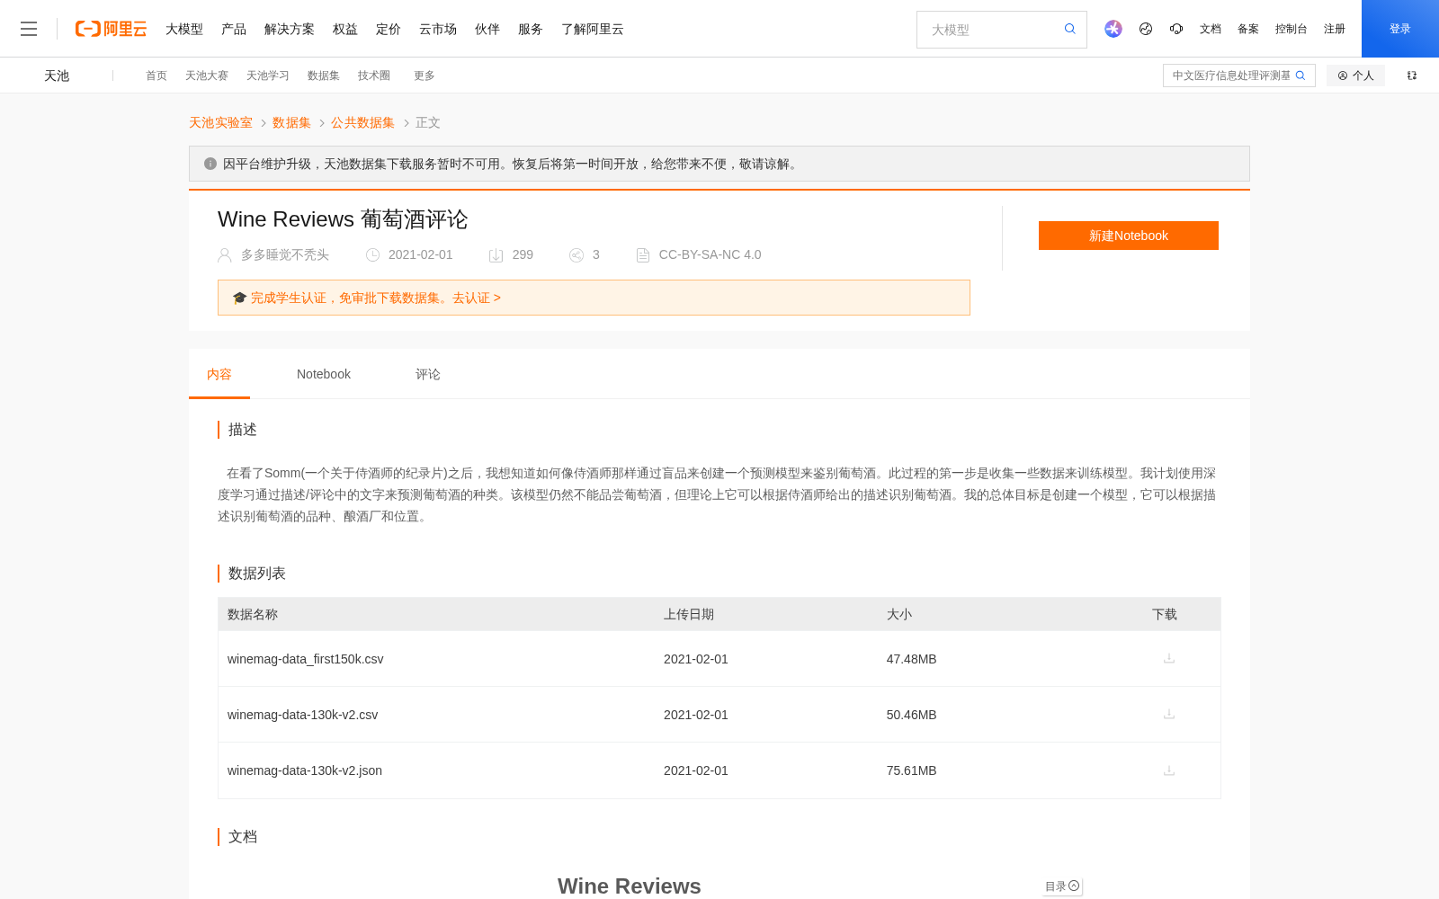
Task: Click the Aliyun logo
Action: (x=111, y=29)
